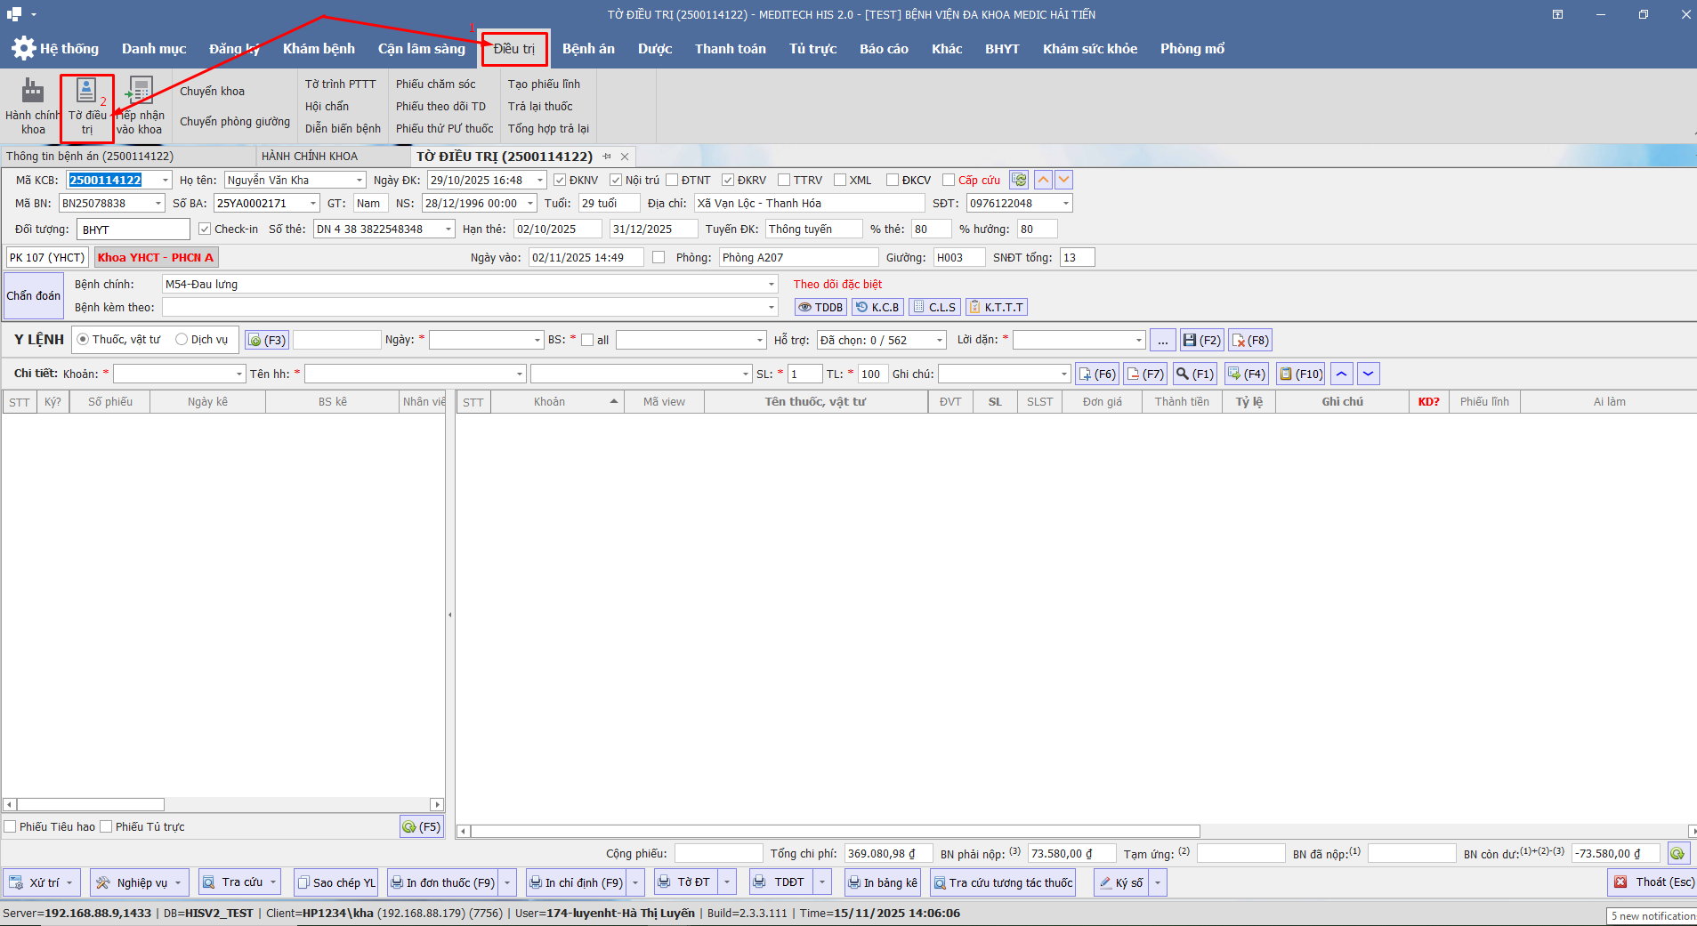The height and width of the screenshot is (926, 1697).
Task: Enable the Phiếu Tiêu hao checkbox
Action: tap(11, 827)
